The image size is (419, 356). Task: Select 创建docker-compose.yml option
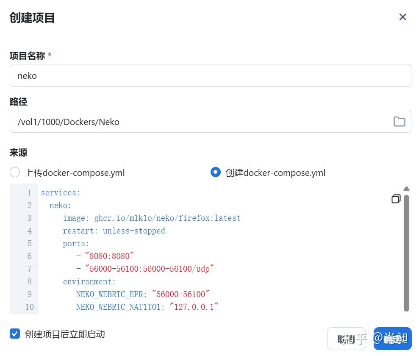[216, 172]
